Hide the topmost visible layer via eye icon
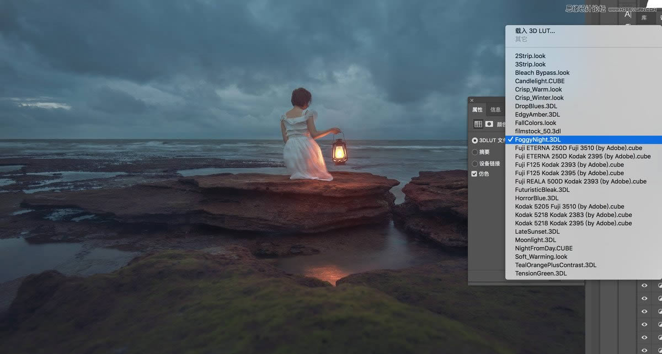The height and width of the screenshot is (354, 662). pos(644,285)
